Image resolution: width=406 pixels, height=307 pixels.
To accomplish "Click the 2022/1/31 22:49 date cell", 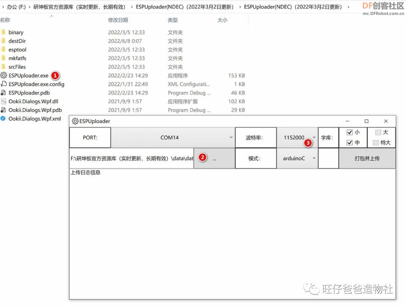I will [x=128, y=84].
